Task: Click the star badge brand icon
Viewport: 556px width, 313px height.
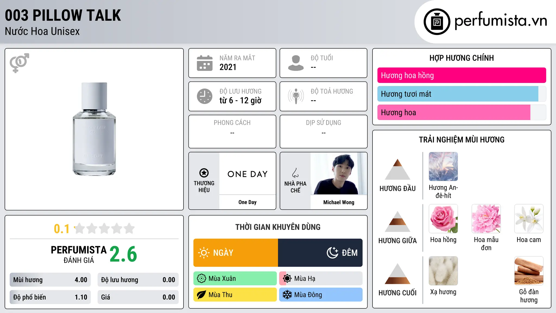Action: pyautogui.click(x=204, y=173)
